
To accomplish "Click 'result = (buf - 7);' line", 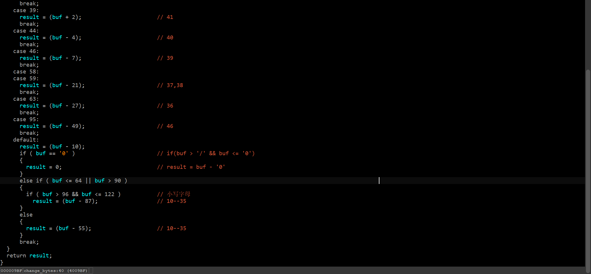I will (x=50, y=58).
